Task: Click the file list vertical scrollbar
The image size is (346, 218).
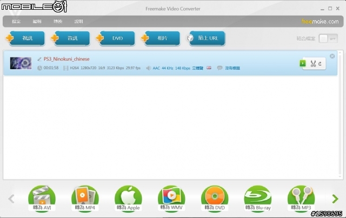Action: click(340, 115)
